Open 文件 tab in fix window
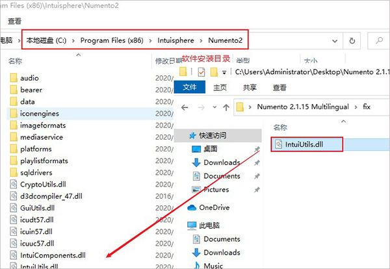The width and height of the screenshot is (390, 269). click(x=190, y=87)
